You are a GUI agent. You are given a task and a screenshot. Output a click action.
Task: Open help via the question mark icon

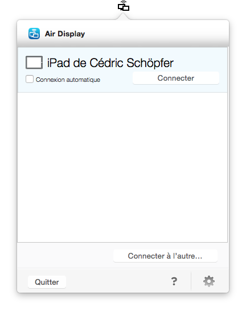(x=174, y=281)
